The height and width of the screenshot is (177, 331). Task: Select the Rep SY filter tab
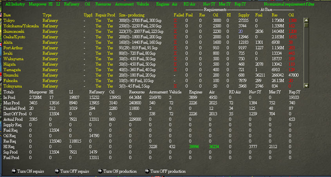point(240,4)
